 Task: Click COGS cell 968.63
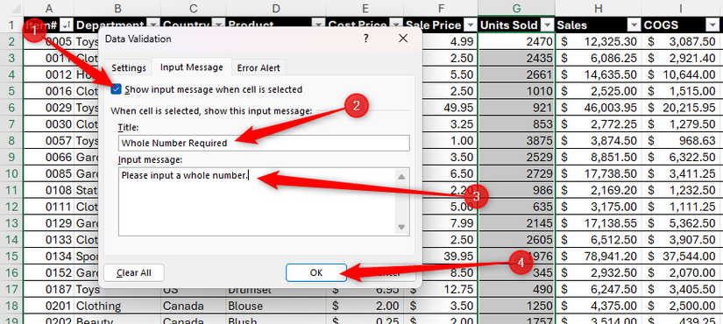click(x=682, y=141)
